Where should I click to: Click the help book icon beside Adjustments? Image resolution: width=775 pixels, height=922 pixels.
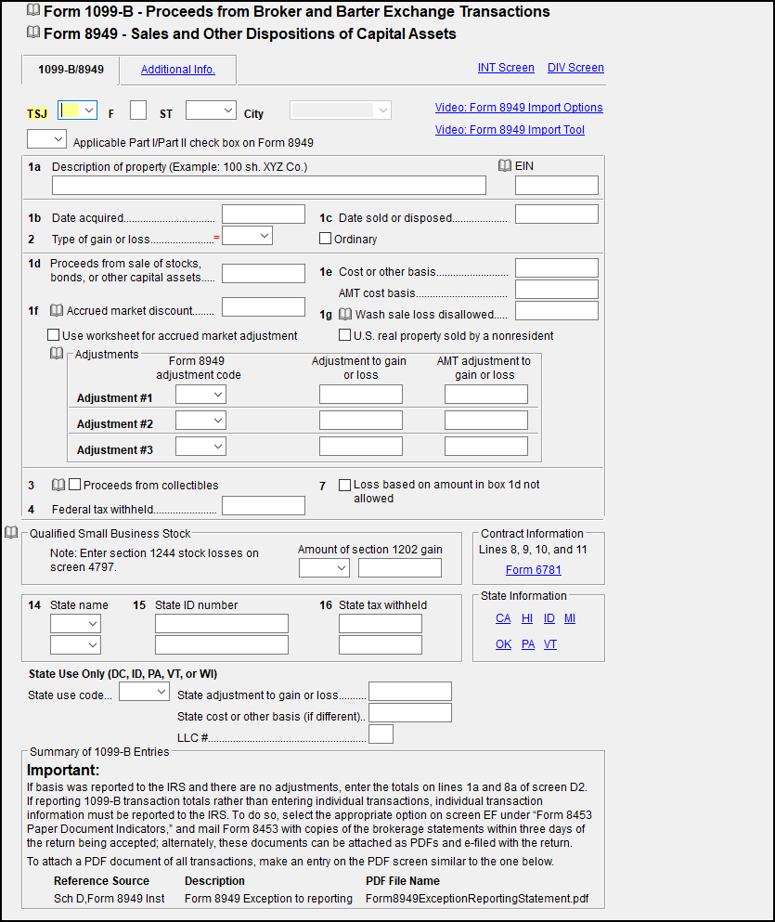click(57, 354)
